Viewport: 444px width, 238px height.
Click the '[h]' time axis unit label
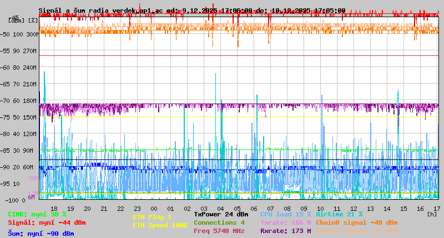click(432, 214)
